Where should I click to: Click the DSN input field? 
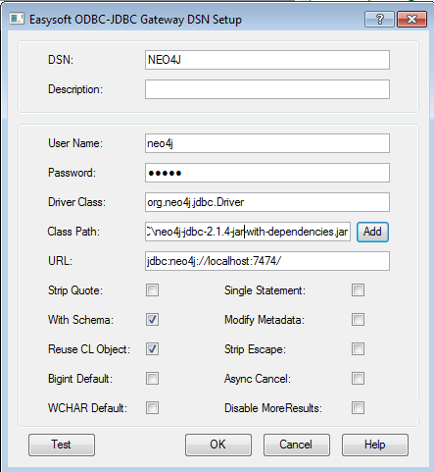[x=267, y=60]
